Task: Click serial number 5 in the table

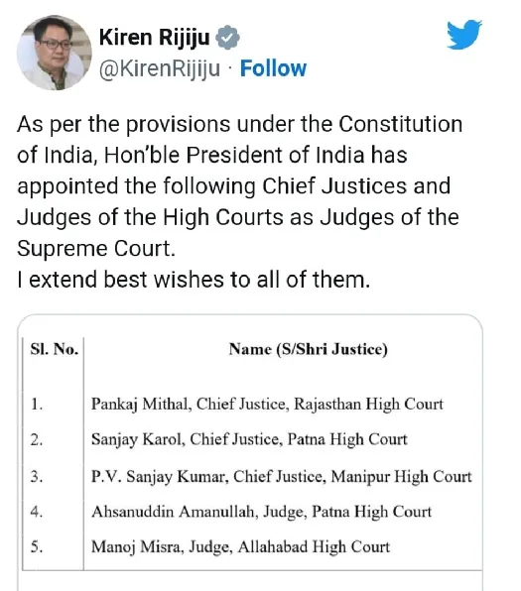Action: coord(37,547)
